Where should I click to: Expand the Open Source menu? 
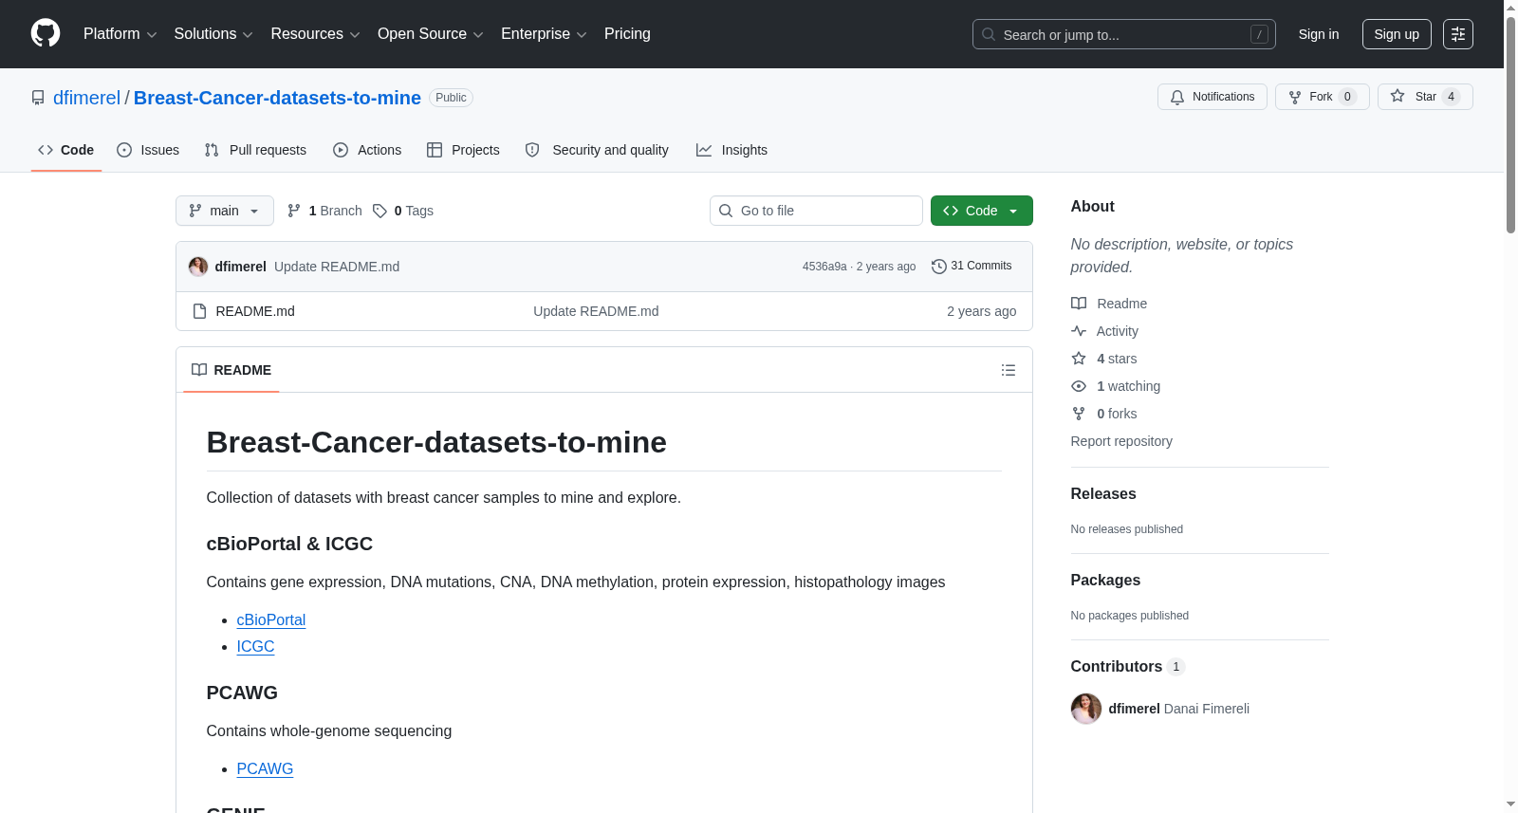[x=431, y=34]
